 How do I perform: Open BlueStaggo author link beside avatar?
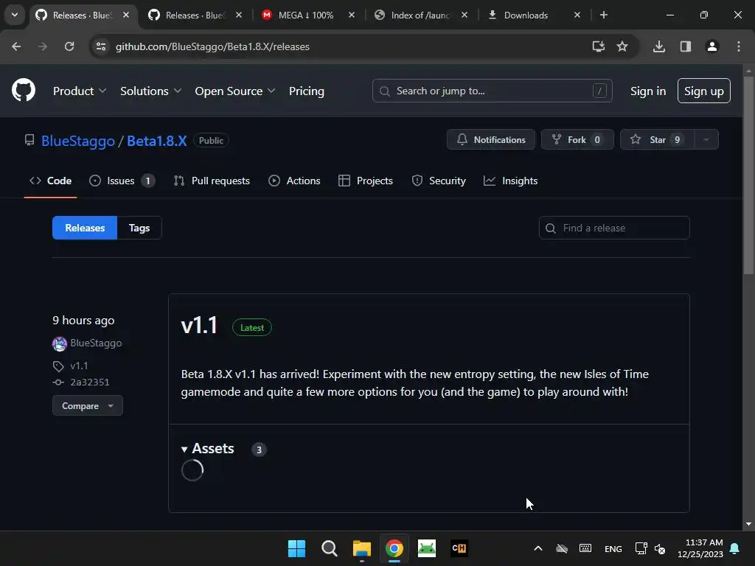point(96,343)
